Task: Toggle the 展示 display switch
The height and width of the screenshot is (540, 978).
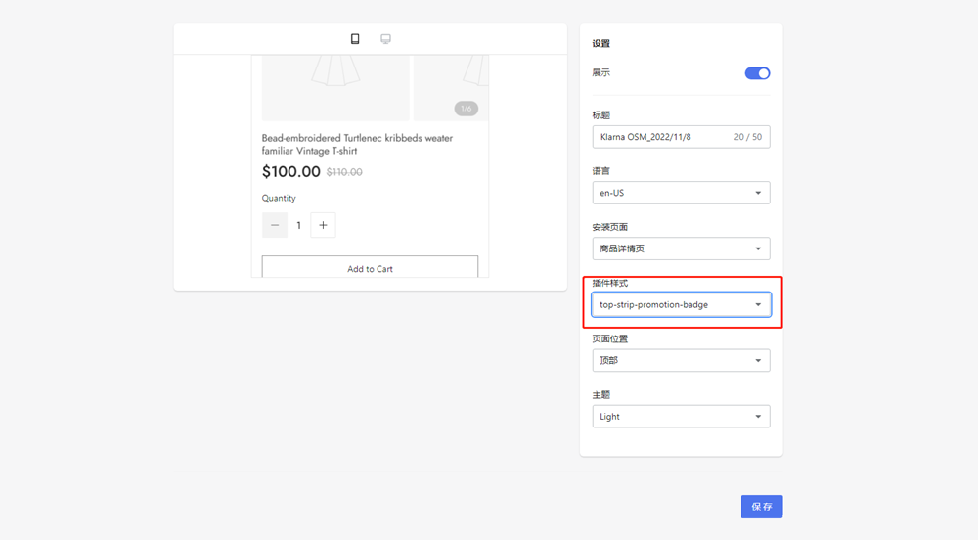Action: coord(757,73)
